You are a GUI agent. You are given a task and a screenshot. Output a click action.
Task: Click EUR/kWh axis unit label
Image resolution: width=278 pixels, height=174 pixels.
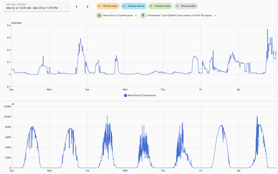(17, 23)
